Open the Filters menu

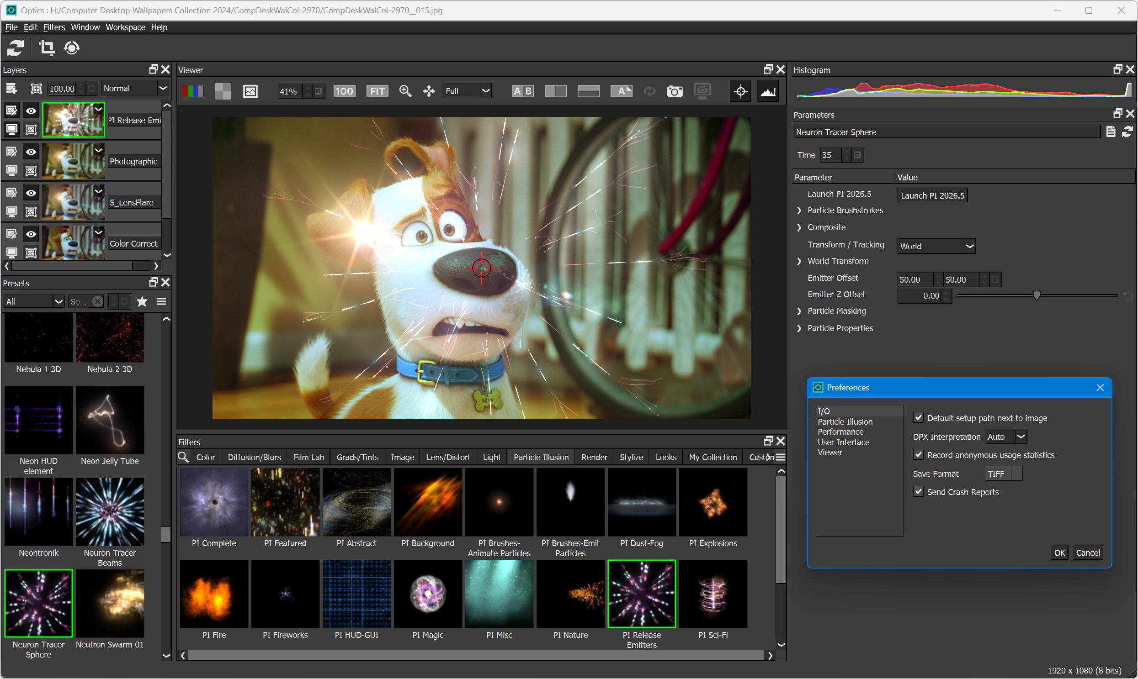(x=54, y=27)
